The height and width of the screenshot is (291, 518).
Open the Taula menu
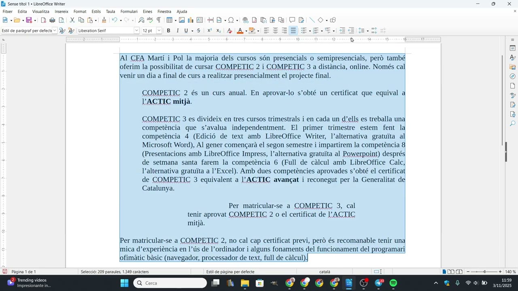pyautogui.click(x=110, y=12)
